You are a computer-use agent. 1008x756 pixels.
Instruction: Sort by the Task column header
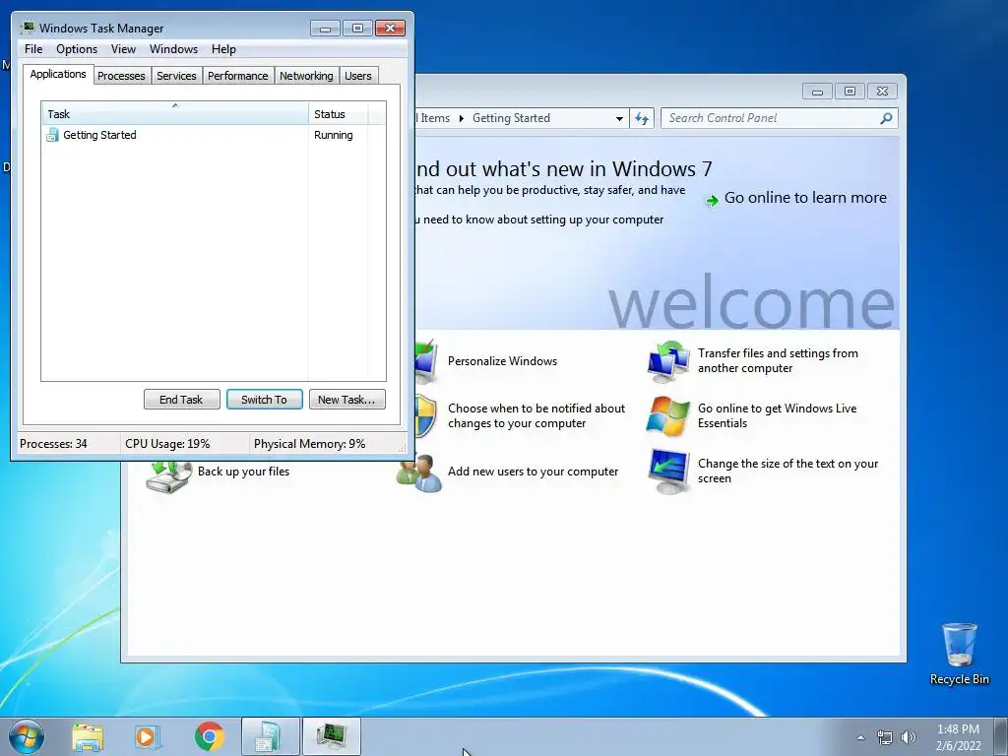click(175, 114)
